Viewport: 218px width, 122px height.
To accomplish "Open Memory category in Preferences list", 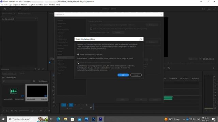I will point(60,61).
